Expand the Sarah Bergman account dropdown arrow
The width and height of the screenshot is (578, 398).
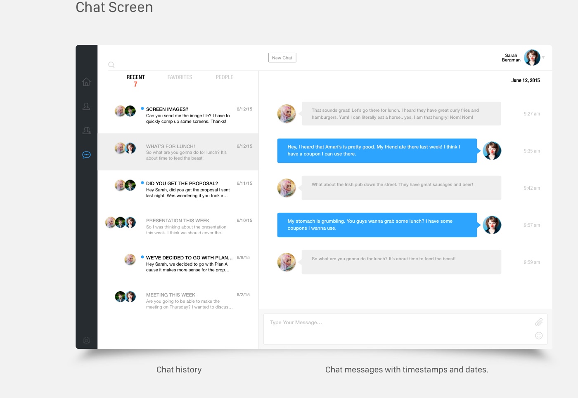click(x=543, y=58)
